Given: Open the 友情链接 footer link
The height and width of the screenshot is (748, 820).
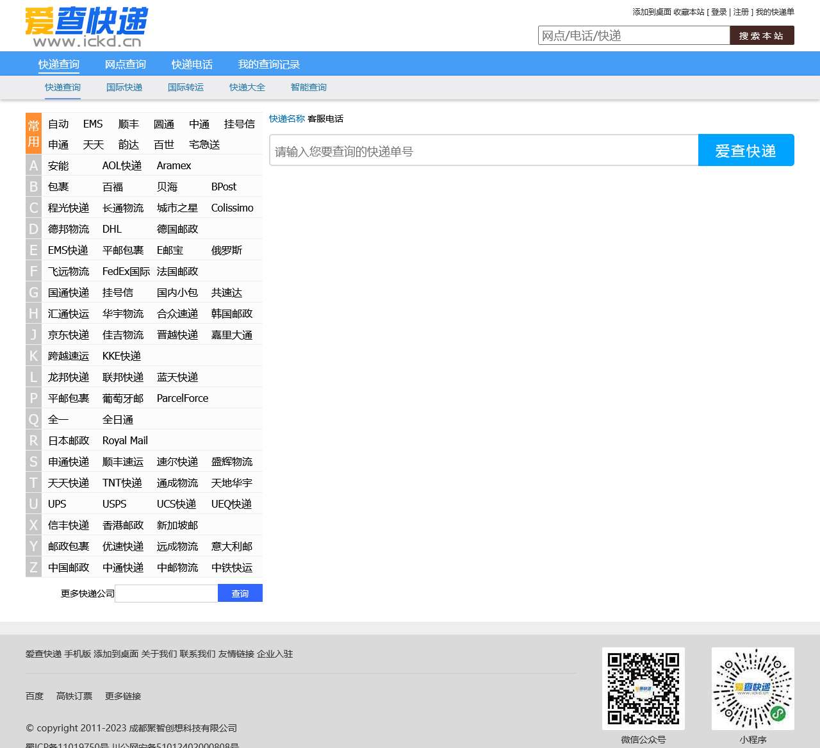Looking at the screenshot, I should (236, 654).
